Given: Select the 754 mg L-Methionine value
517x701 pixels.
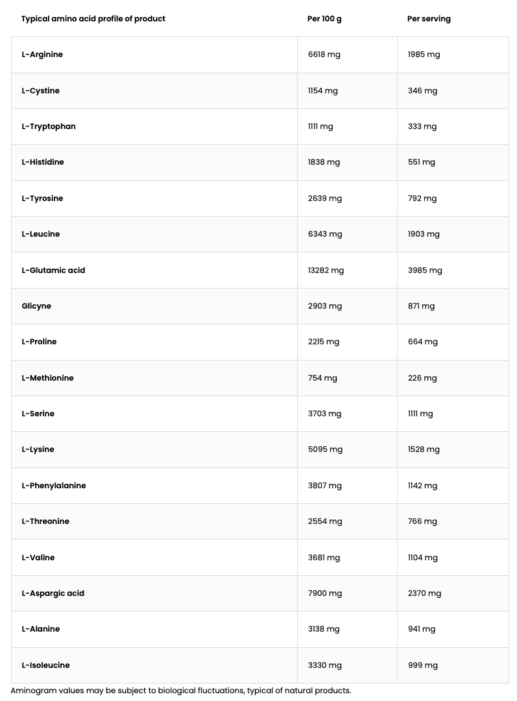Looking at the screenshot, I should point(322,378).
